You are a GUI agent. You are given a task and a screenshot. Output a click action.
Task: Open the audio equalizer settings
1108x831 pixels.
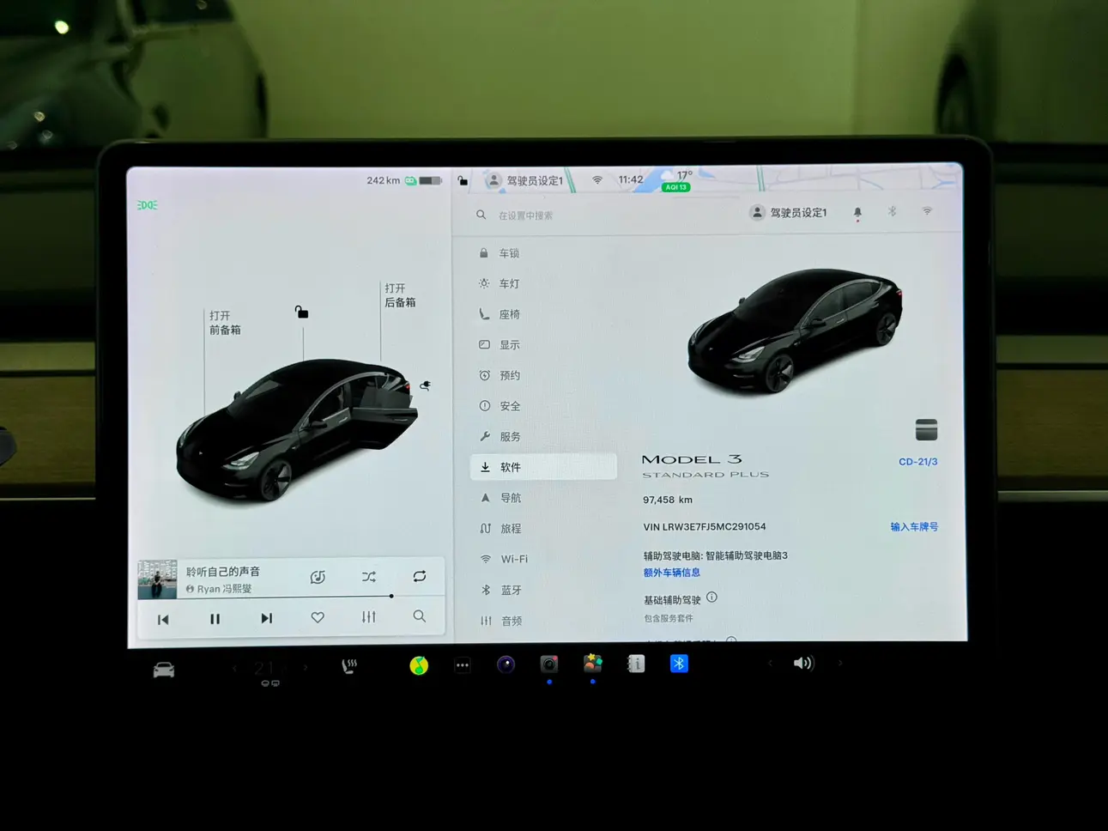369,617
